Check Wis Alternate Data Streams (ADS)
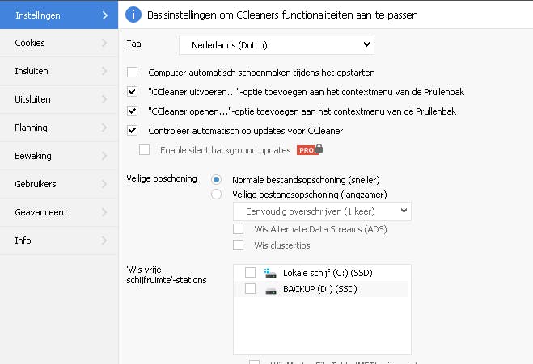The height and width of the screenshot is (364, 533). tap(239, 229)
